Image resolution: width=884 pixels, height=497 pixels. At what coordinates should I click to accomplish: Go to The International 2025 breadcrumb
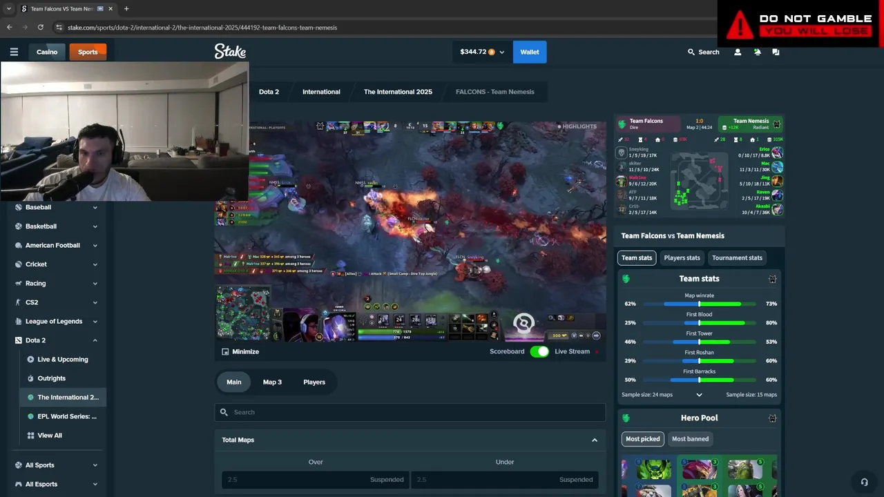coord(398,92)
